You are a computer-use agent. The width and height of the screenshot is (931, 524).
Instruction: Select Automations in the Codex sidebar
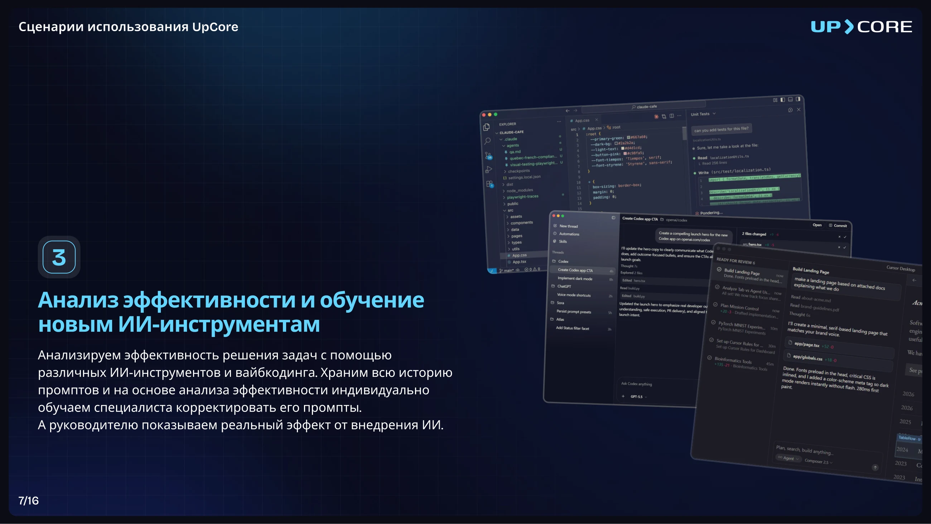pyautogui.click(x=566, y=234)
